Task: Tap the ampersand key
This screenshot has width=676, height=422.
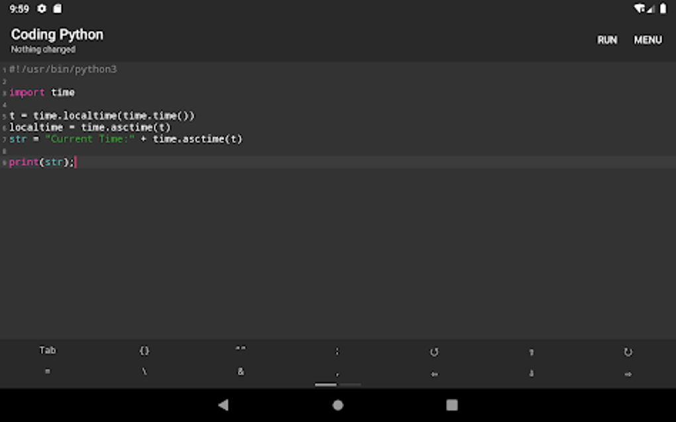Action: (240, 372)
